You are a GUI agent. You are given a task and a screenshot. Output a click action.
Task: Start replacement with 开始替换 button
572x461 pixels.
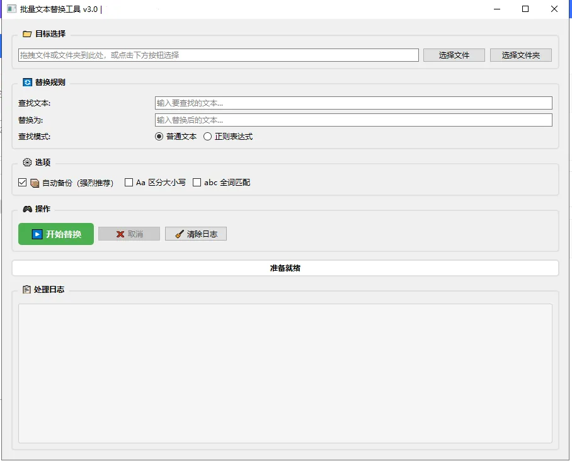(x=55, y=234)
